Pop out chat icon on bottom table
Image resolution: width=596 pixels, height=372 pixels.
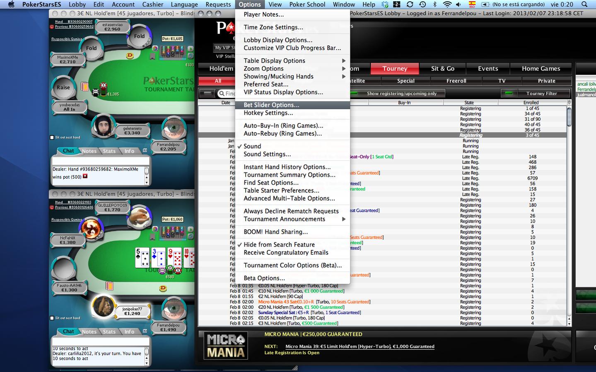pos(145,331)
